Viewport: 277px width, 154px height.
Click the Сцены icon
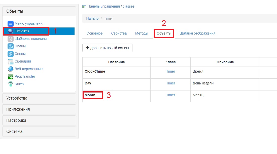[10, 54]
